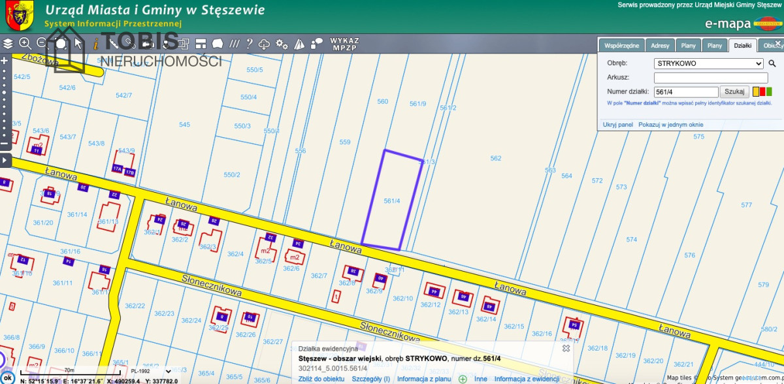This screenshot has height=384, width=784.
Task: Select the zoom in magnifier tool
Action: point(25,44)
